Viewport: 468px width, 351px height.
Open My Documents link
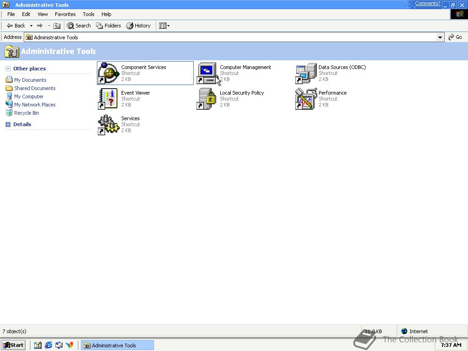click(30, 80)
